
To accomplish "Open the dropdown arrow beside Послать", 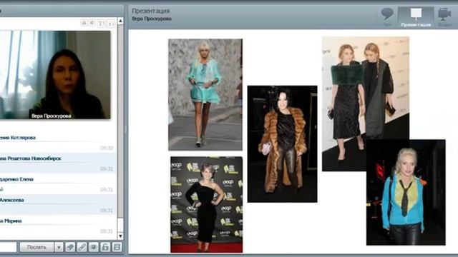I will 59,247.
